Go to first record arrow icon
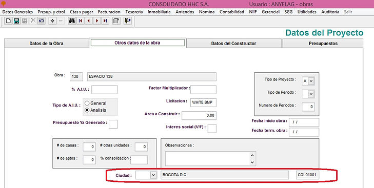Viewport: 374px width, 188px height. coord(81,20)
